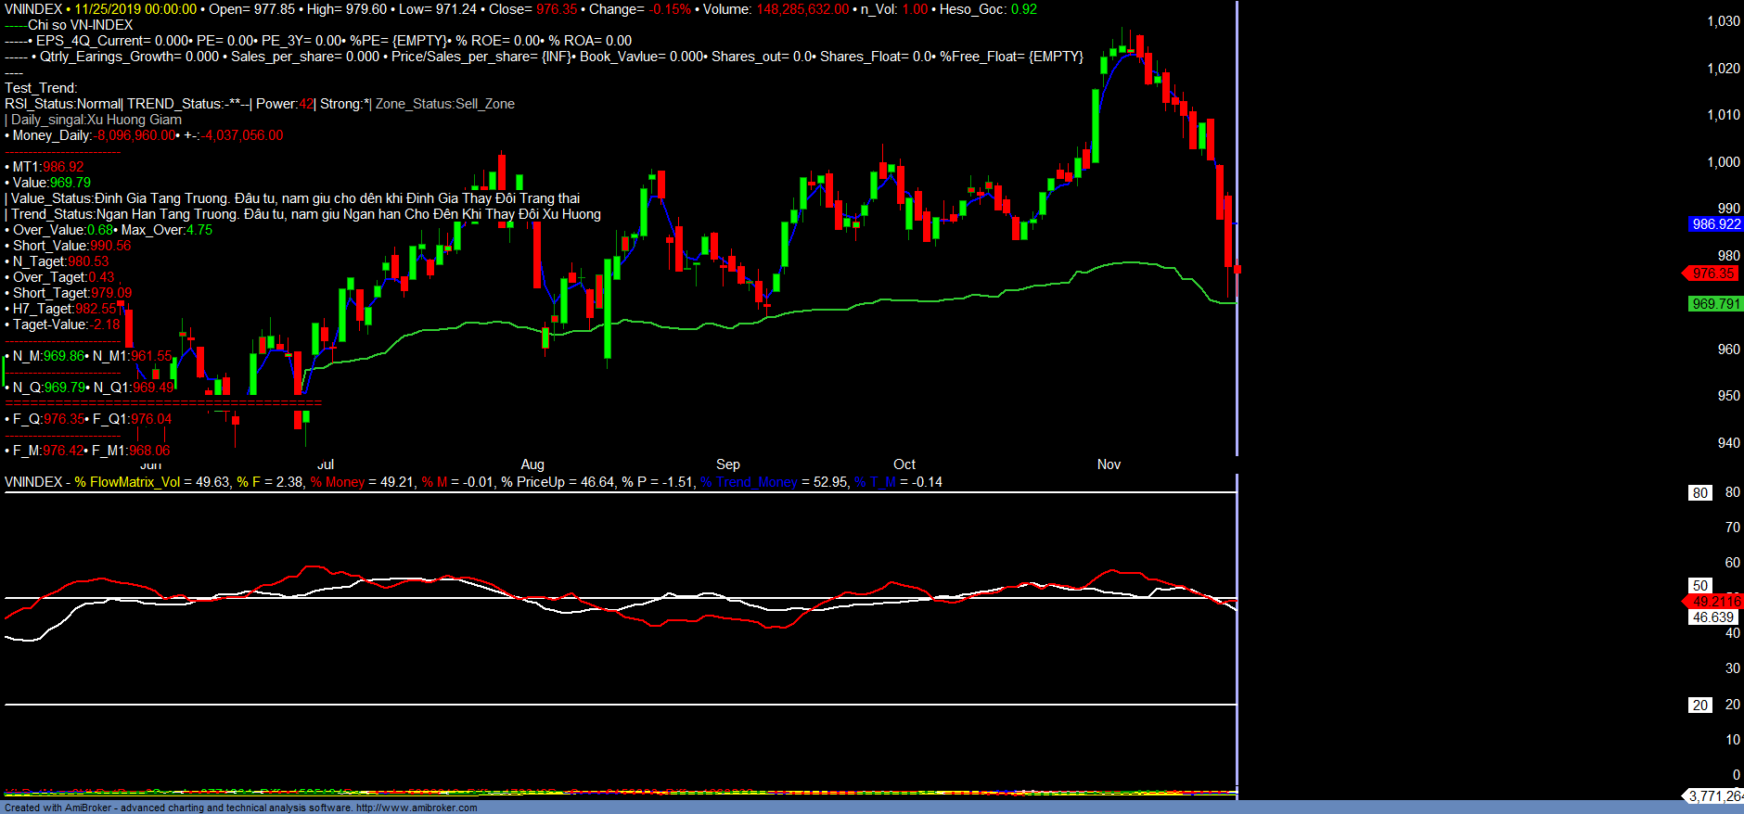This screenshot has height=814, width=1744.
Task: Select the Nov label on time axis
Action: point(1109,464)
